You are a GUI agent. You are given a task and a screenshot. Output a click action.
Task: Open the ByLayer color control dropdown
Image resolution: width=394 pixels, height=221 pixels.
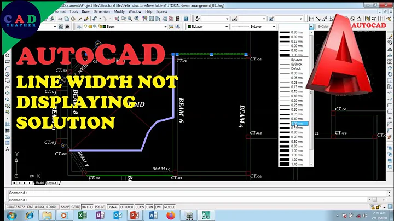pyautogui.click(x=227, y=27)
